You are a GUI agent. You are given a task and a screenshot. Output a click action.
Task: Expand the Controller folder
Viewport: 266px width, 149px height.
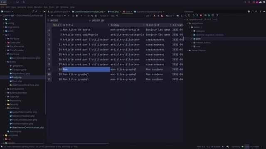(x=6, y=43)
